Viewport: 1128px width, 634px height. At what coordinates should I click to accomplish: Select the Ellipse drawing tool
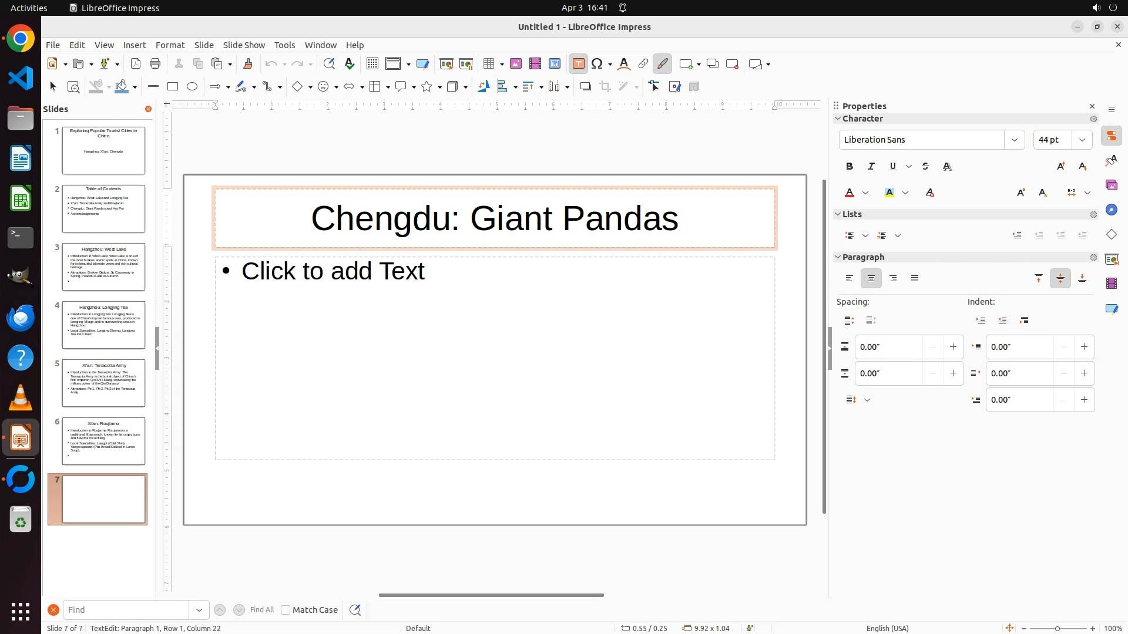pyautogui.click(x=192, y=87)
